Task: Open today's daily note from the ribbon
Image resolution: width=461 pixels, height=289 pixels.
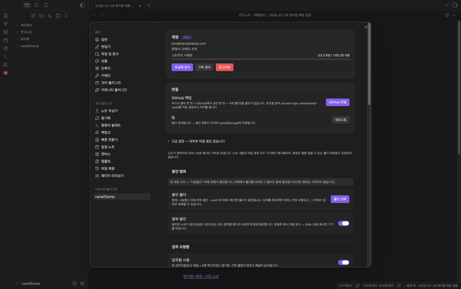Action: point(6,40)
